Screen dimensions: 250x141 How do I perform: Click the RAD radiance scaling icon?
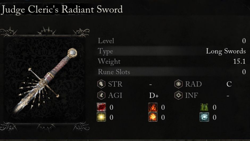[178, 84]
